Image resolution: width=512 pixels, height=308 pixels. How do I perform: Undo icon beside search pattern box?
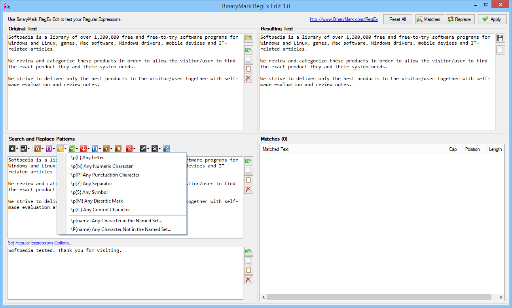pyautogui.click(x=248, y=161)
